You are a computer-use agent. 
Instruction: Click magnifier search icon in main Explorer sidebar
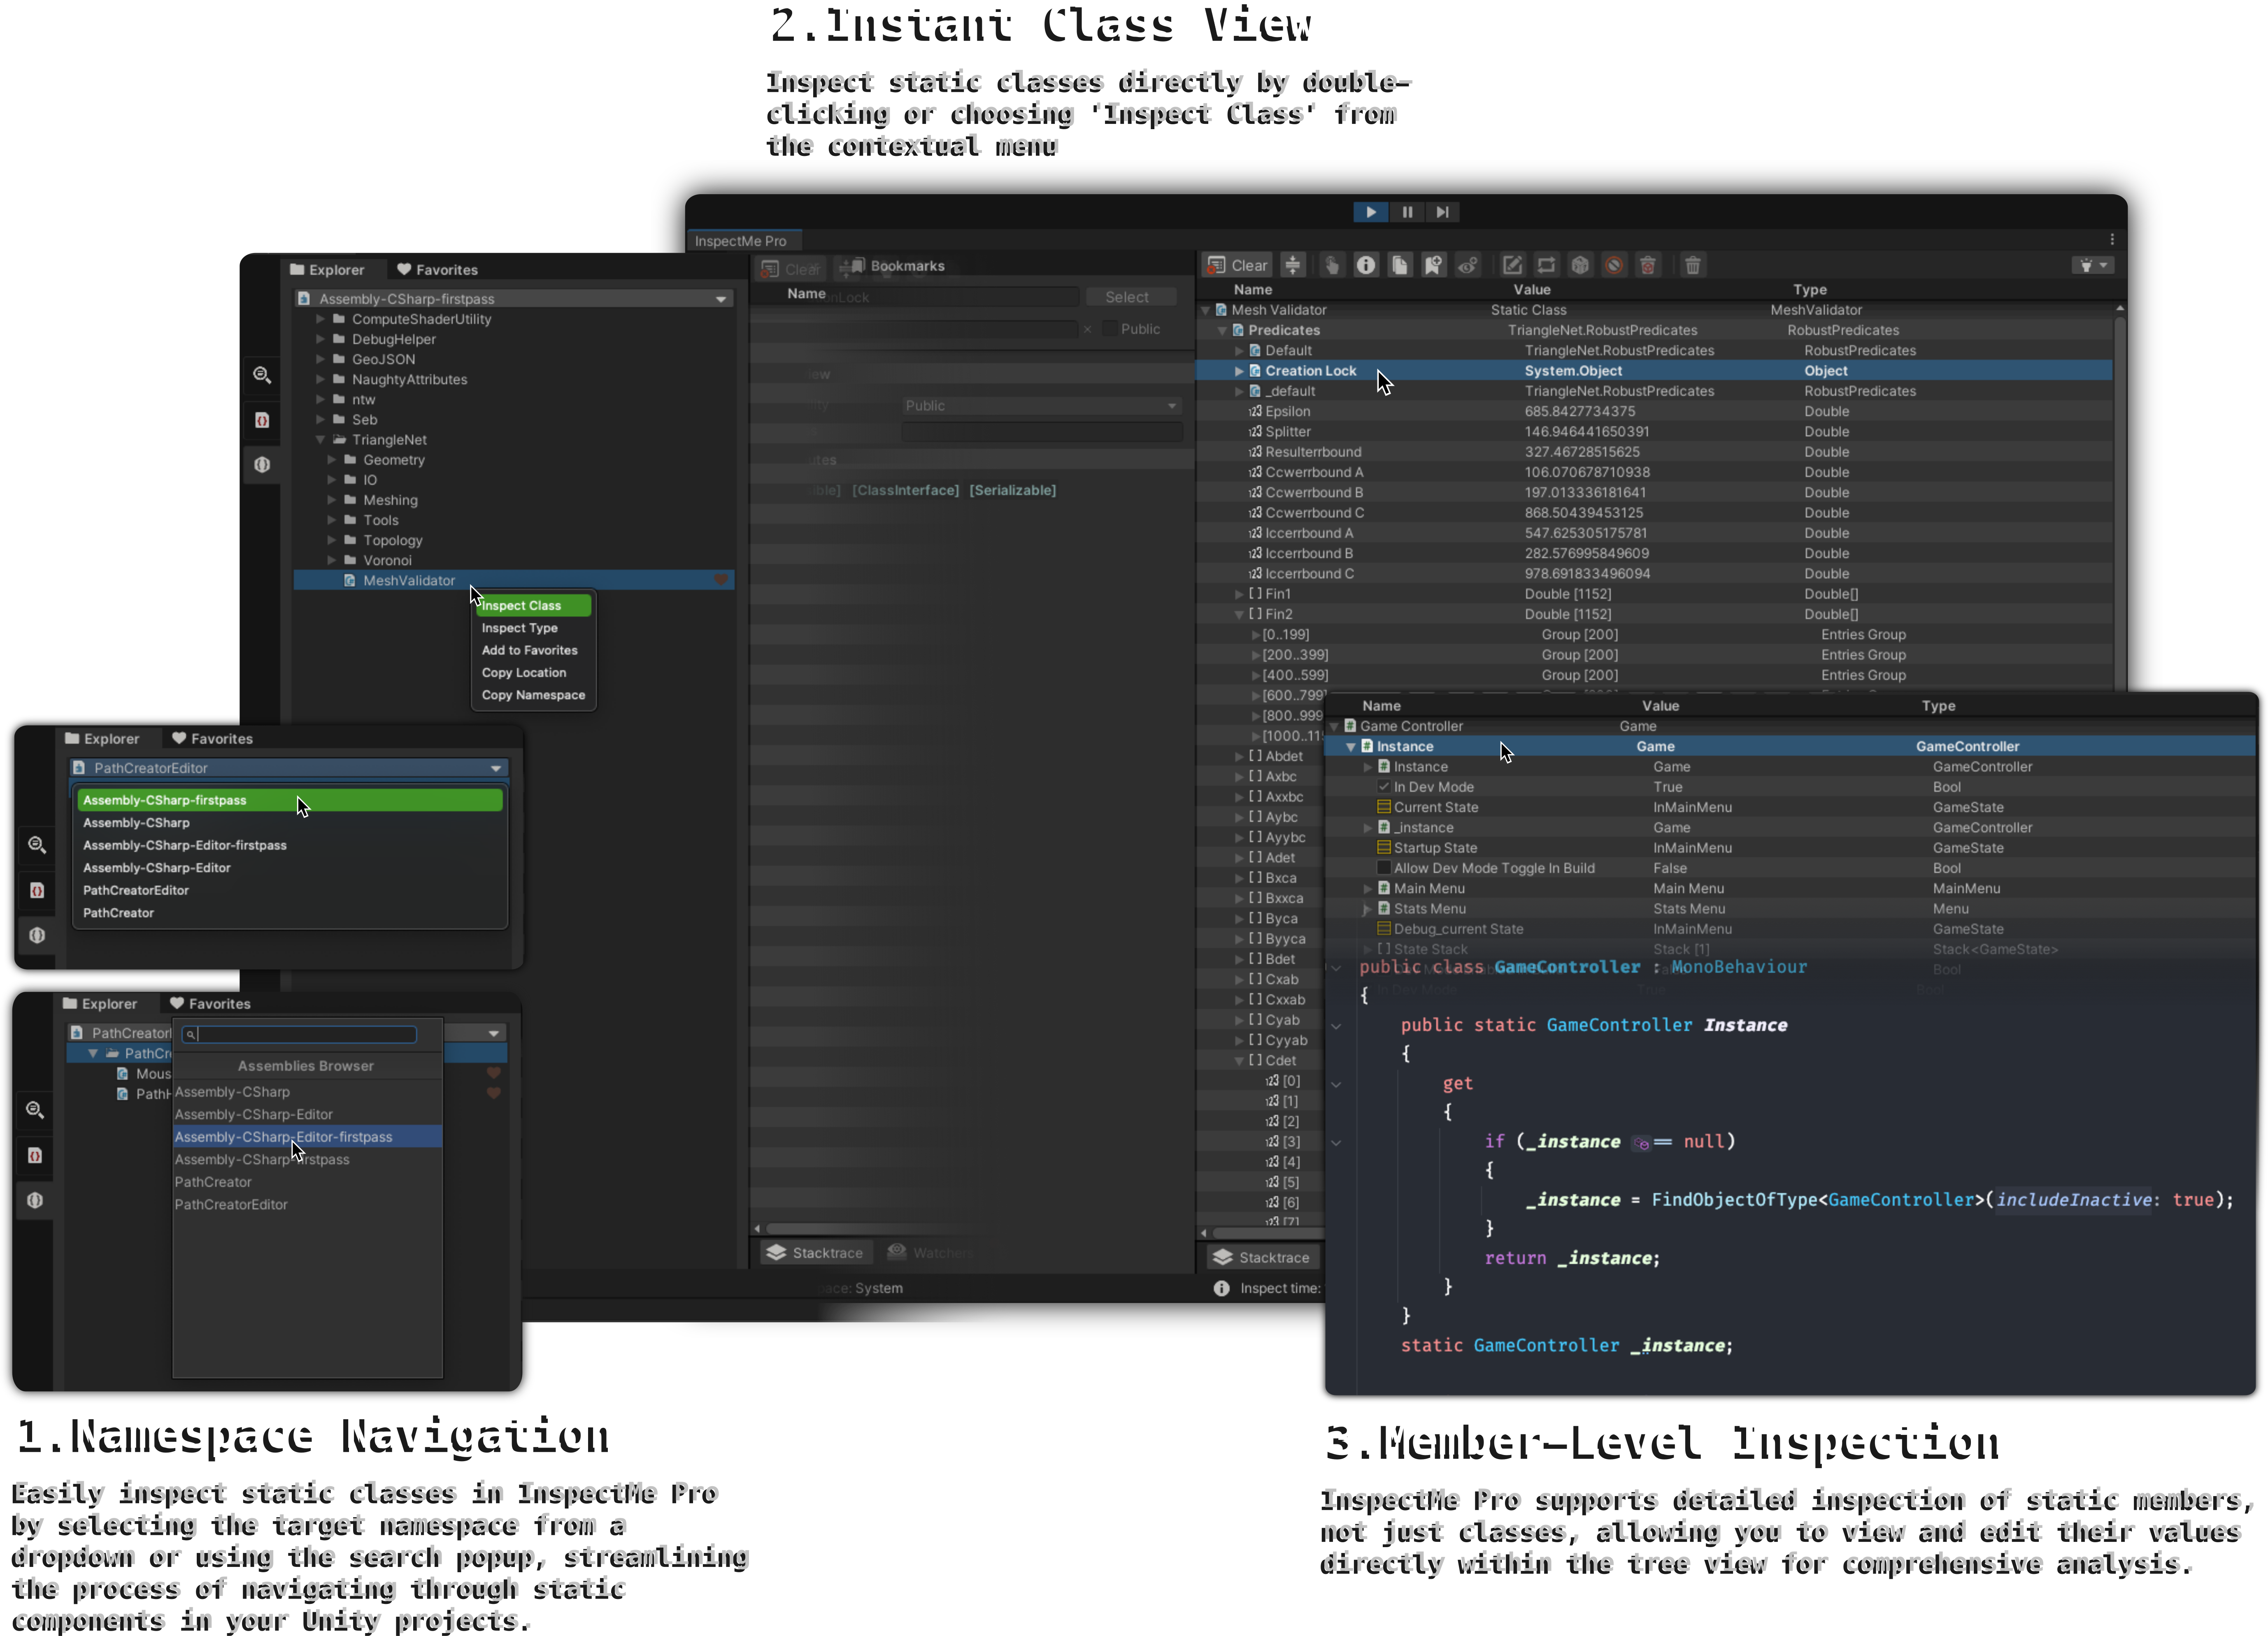point(262,375)
